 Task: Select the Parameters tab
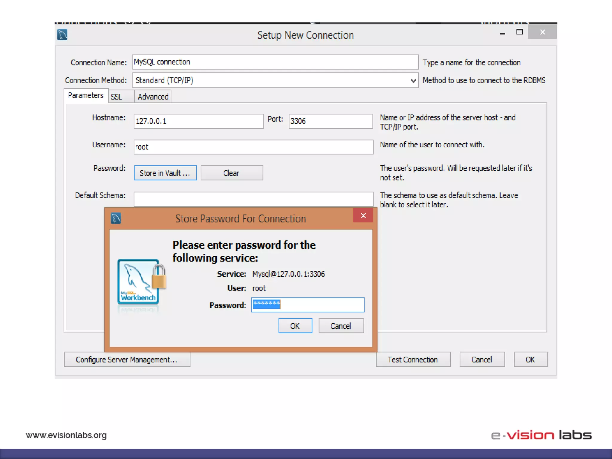coord(86,96)
